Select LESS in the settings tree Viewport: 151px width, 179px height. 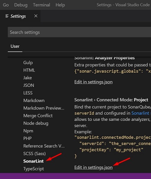click(28, 93)
